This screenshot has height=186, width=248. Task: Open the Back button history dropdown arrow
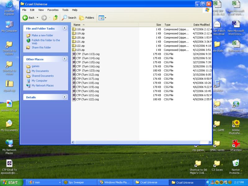[x=38, y=18]
